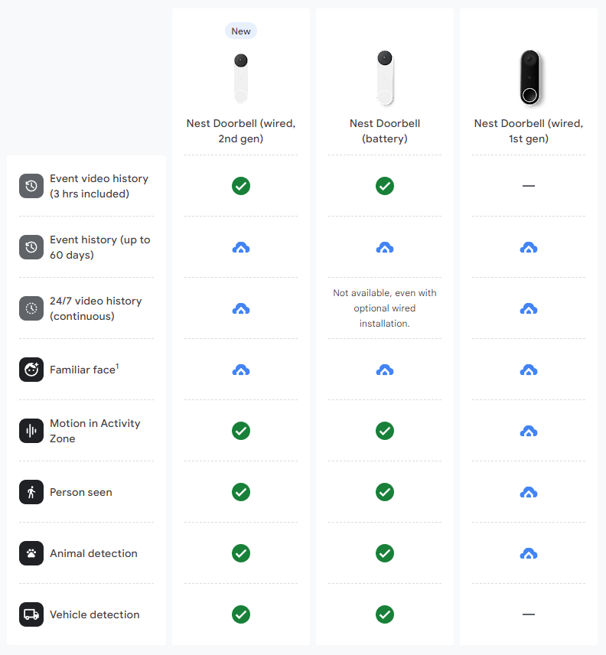This screenshot has width=606, height=655.
Task: Click the 24/7 video history icon
Action: click(31, 308)
